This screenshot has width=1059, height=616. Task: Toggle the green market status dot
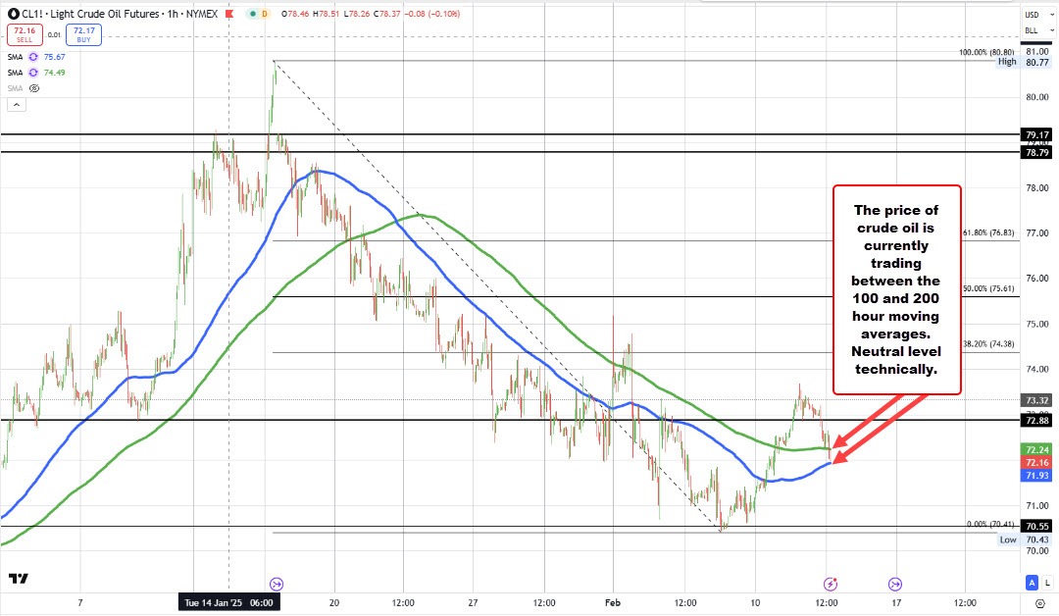click(252, 14)
